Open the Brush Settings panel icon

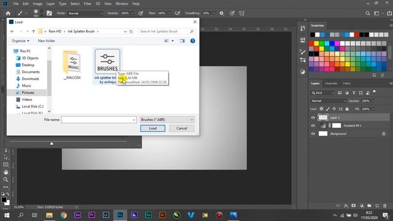tap(303, 52)
